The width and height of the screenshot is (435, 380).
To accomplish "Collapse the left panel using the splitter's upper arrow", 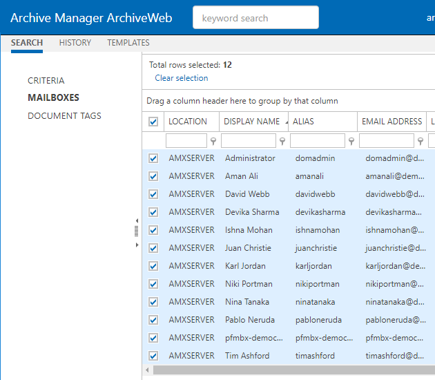I will coord(137,221).
